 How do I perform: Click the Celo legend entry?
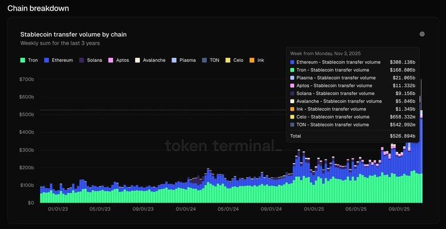click(x=234, y=60)
